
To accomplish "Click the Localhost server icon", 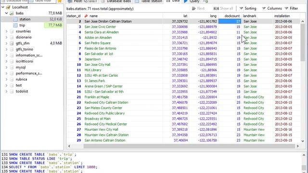I will pos(8,7).
